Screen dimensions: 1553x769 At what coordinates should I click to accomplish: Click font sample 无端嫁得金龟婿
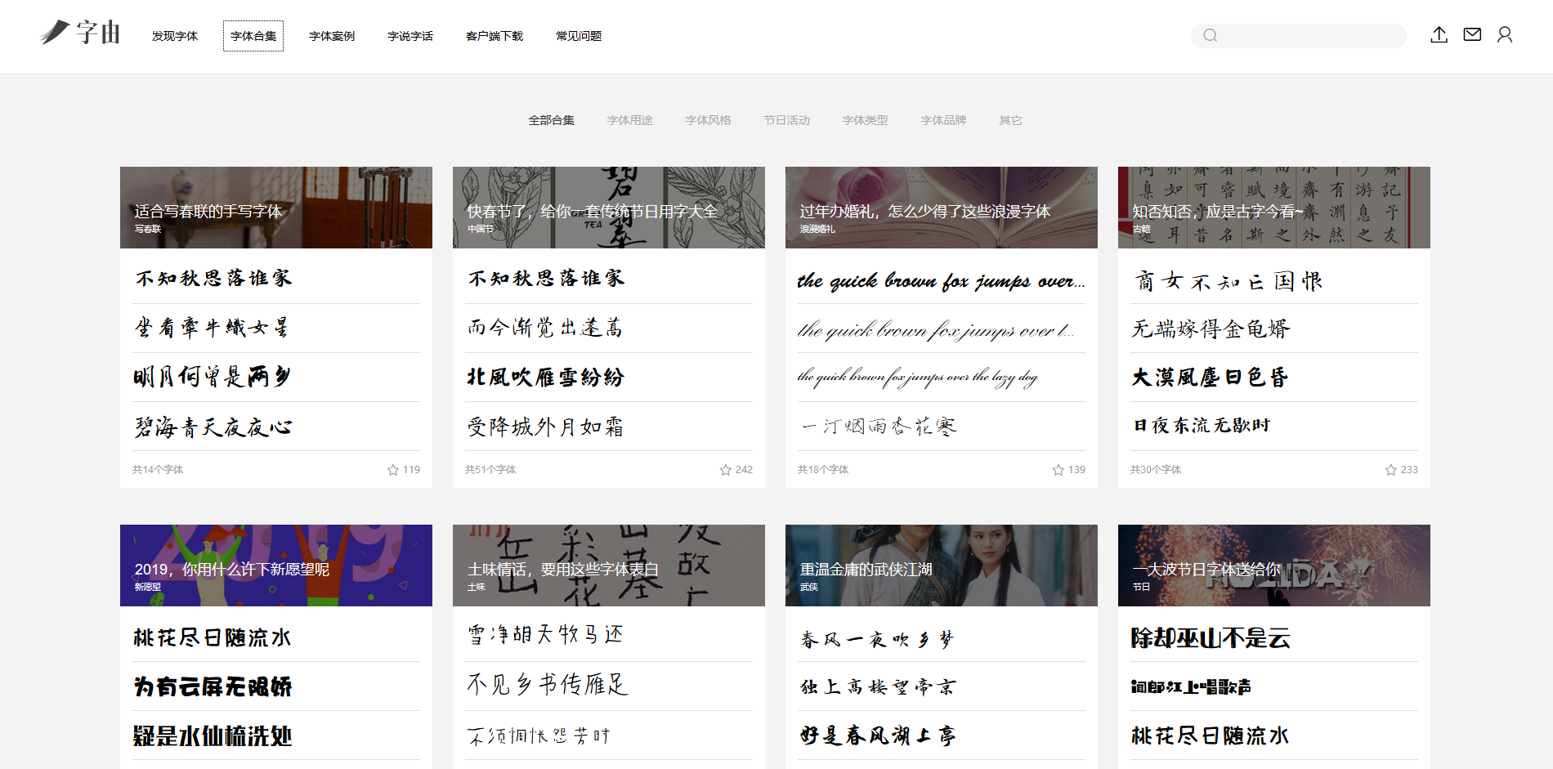pos(1211,329)
